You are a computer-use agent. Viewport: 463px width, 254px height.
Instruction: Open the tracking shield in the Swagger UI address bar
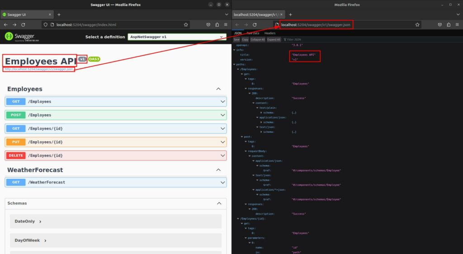coord(46,25)
